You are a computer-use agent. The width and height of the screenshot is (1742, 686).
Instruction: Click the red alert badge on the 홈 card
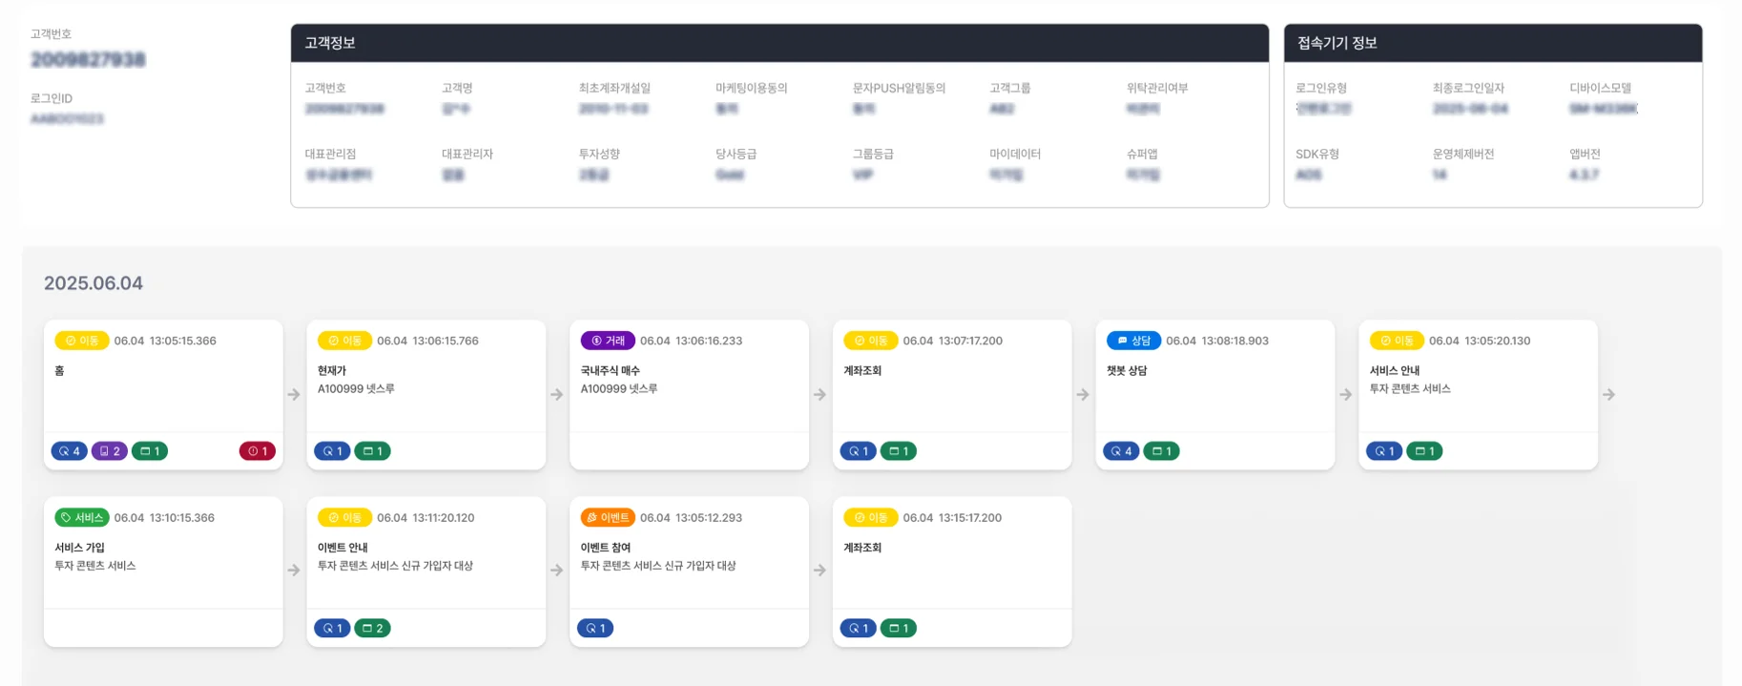[x=257, y=451]
